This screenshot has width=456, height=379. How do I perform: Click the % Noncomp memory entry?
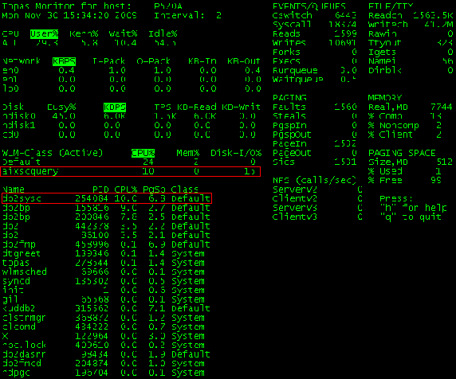[x=405, y=126]
